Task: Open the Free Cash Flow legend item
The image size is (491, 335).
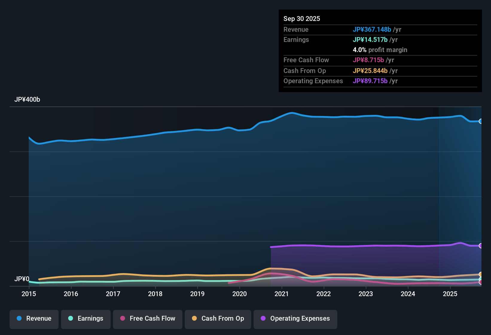Action: (x=147, y=319)
